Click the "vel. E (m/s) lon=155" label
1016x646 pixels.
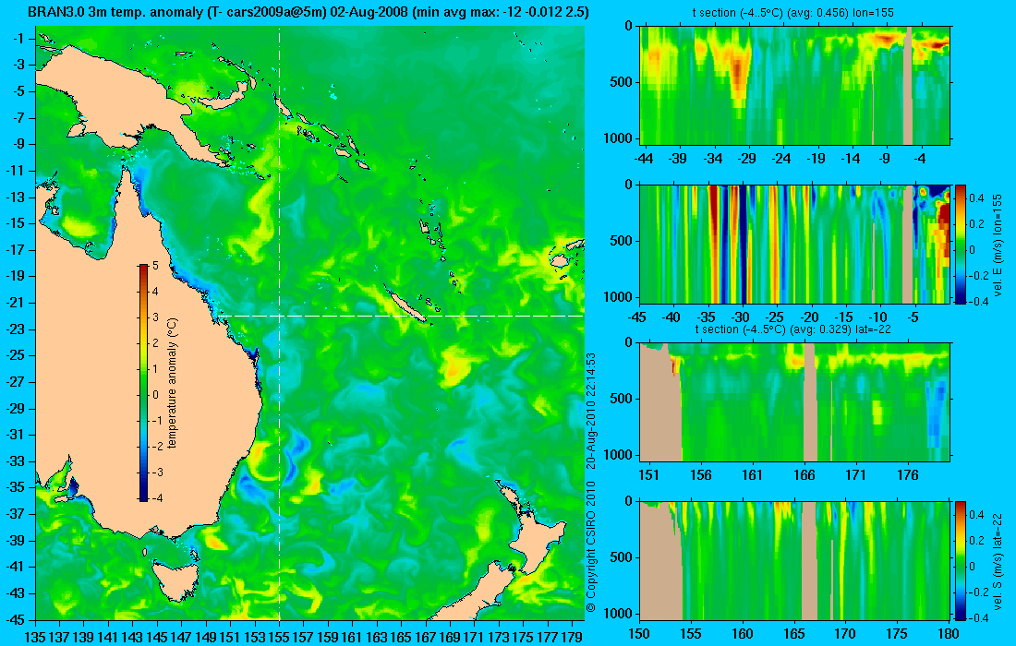coord(998,244)
